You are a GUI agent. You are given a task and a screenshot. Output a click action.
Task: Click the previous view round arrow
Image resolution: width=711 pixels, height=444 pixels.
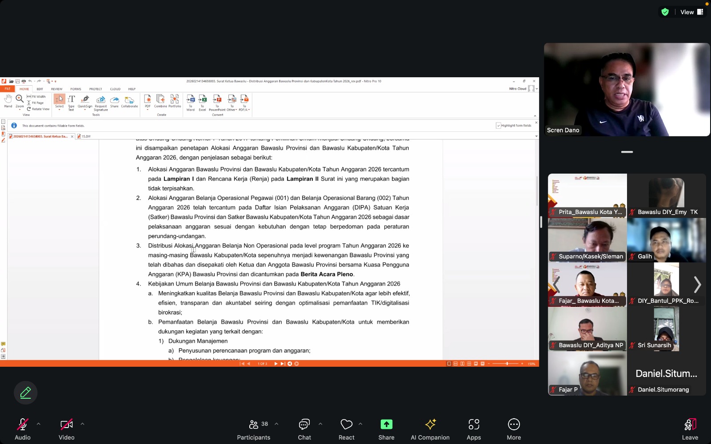click(290, 364)
